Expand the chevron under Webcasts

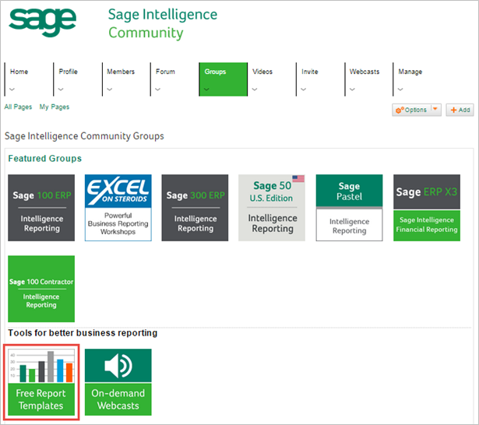point(352,90)
